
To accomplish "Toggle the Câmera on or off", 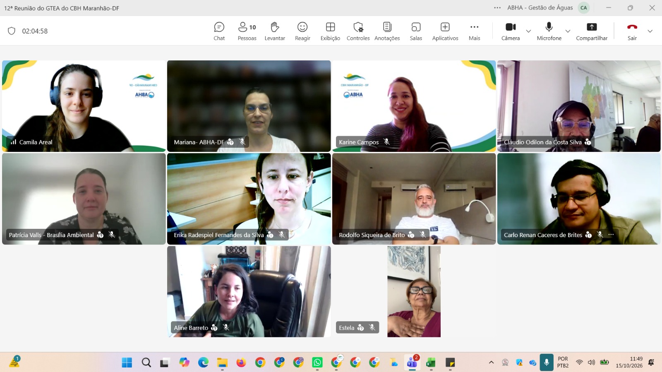I will (511, 31).
